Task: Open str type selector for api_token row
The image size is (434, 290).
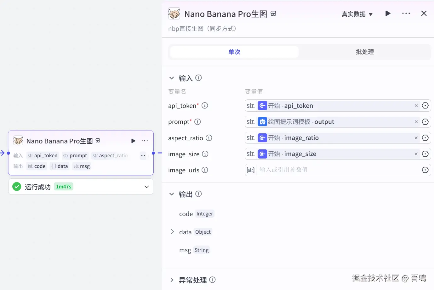Action: [251, 106]
